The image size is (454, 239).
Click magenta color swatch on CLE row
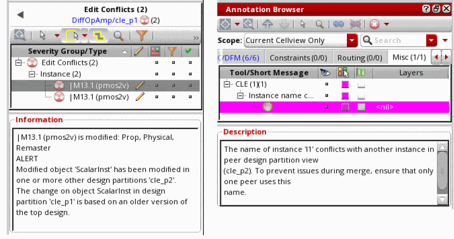345,84
